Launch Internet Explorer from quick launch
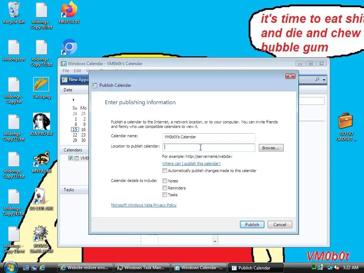This screenshot has height=273, width=364. point(42,268)
